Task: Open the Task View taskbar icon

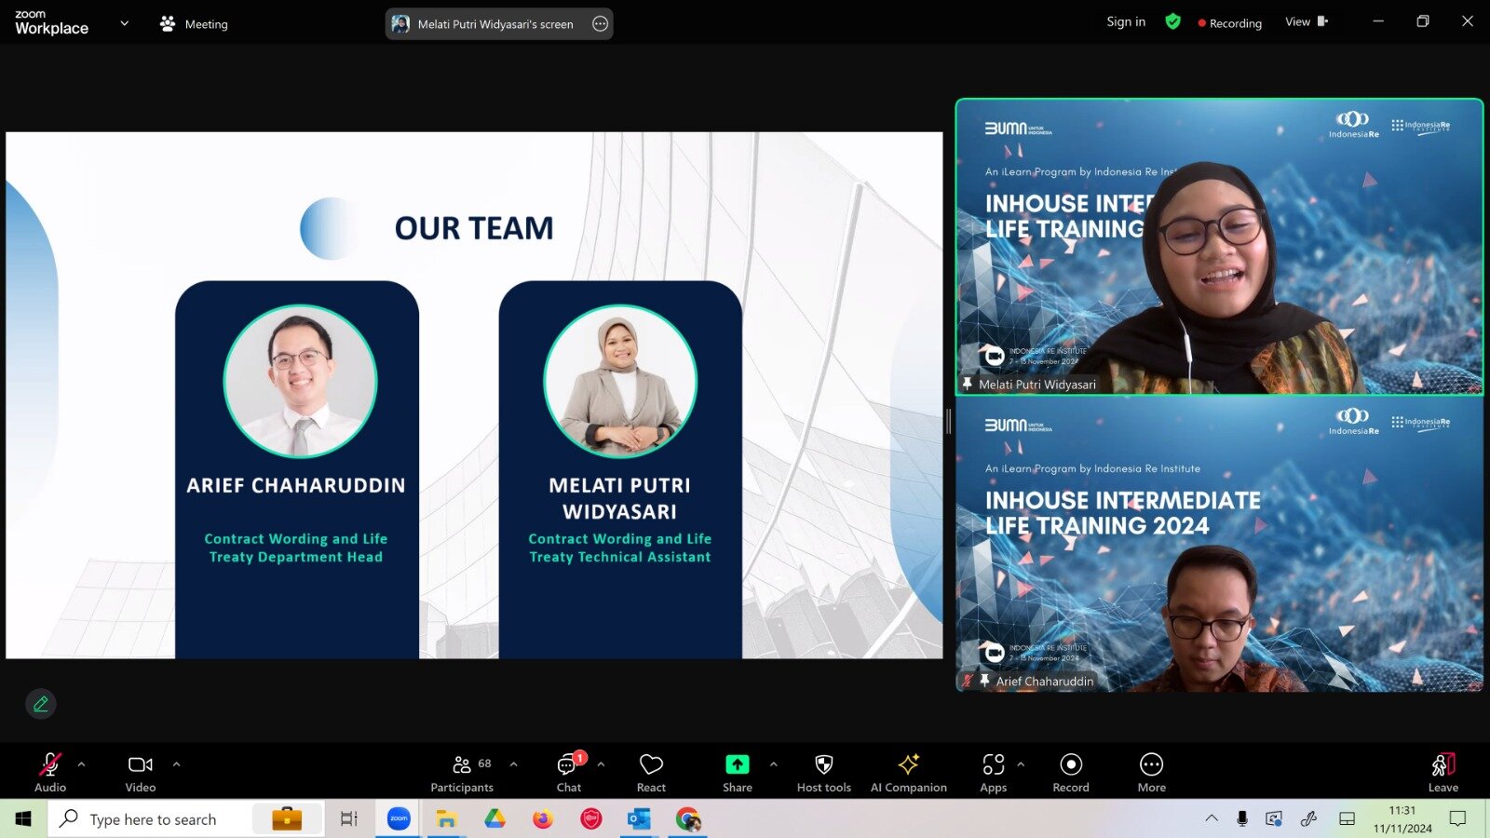Action: (x=349, y=818)
